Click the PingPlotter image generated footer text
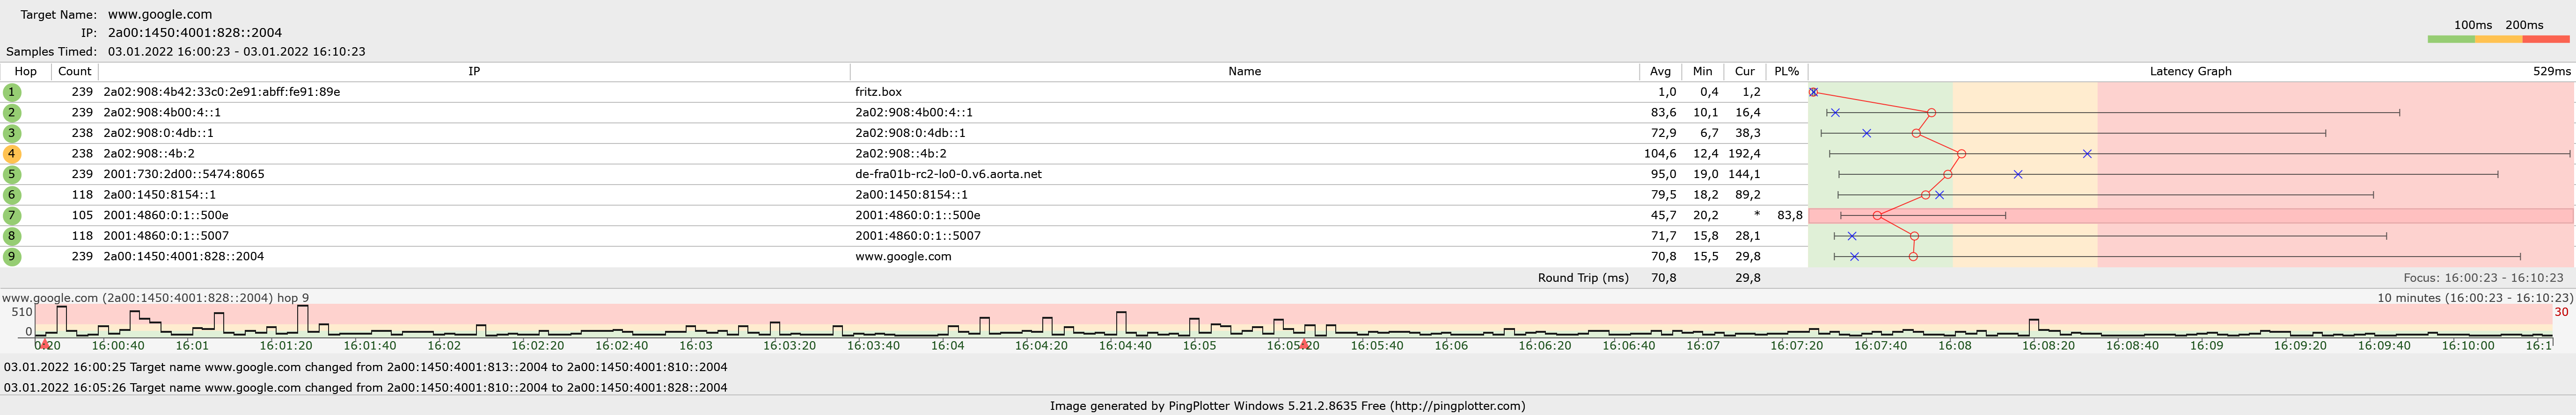This screenshot has height=415, width=2576. (x=1287, y=405)
